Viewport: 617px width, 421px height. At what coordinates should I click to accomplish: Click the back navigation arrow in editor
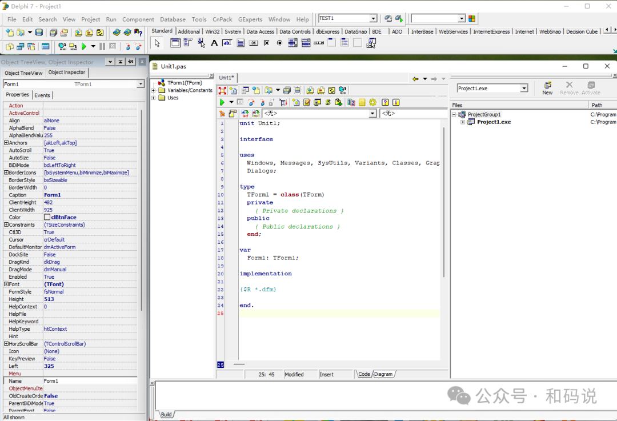415,79
